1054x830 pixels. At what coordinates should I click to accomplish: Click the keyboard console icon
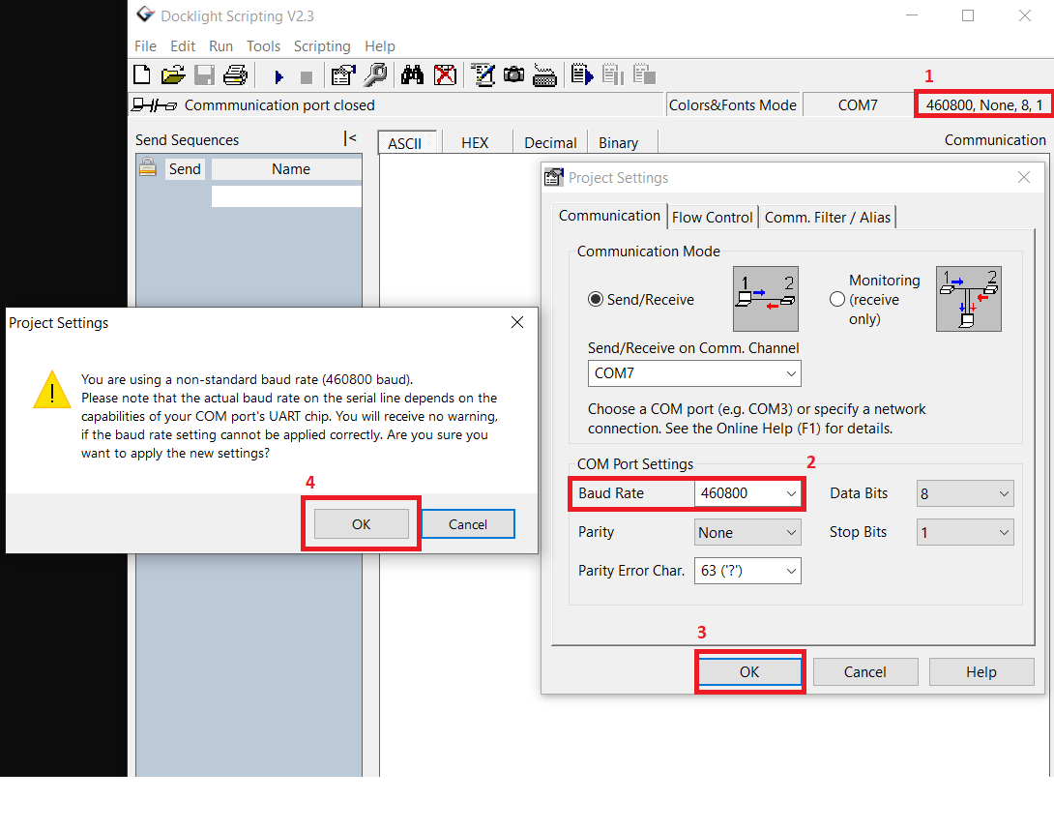[x=544, y=75]
